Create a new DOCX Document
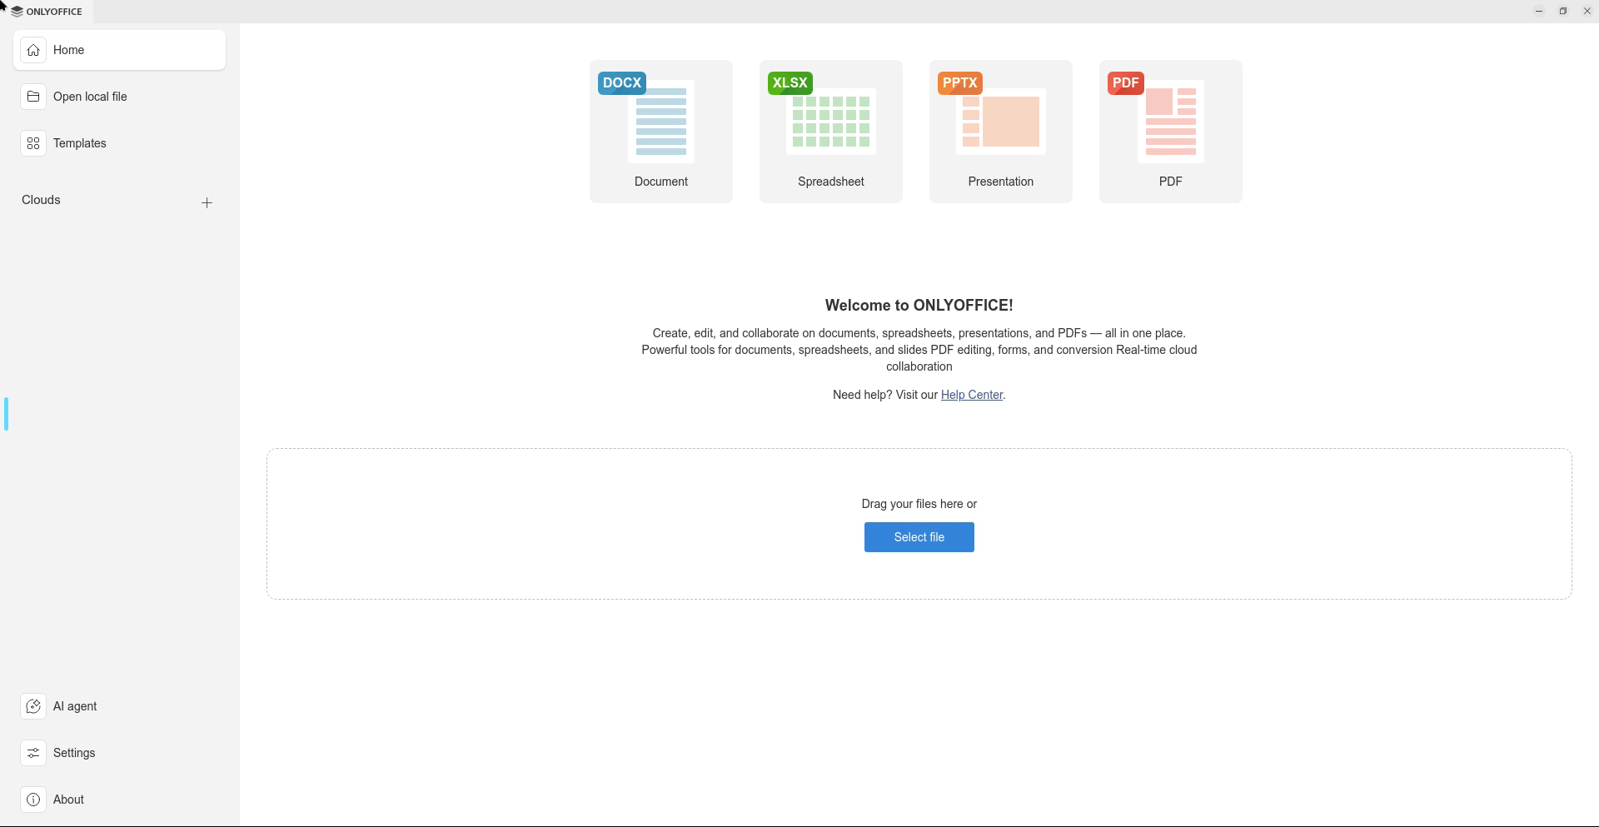Viewport: 1599px width, 827px height. coord(660,131)
